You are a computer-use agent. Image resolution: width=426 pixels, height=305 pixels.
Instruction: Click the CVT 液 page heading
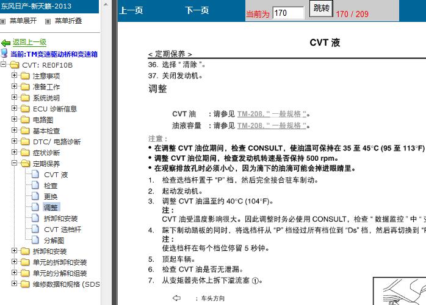click(325, 43)
